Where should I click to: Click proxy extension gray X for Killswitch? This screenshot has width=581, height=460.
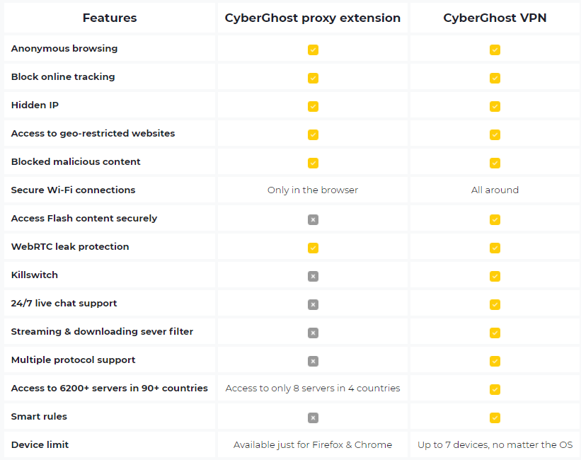point(313,276)
